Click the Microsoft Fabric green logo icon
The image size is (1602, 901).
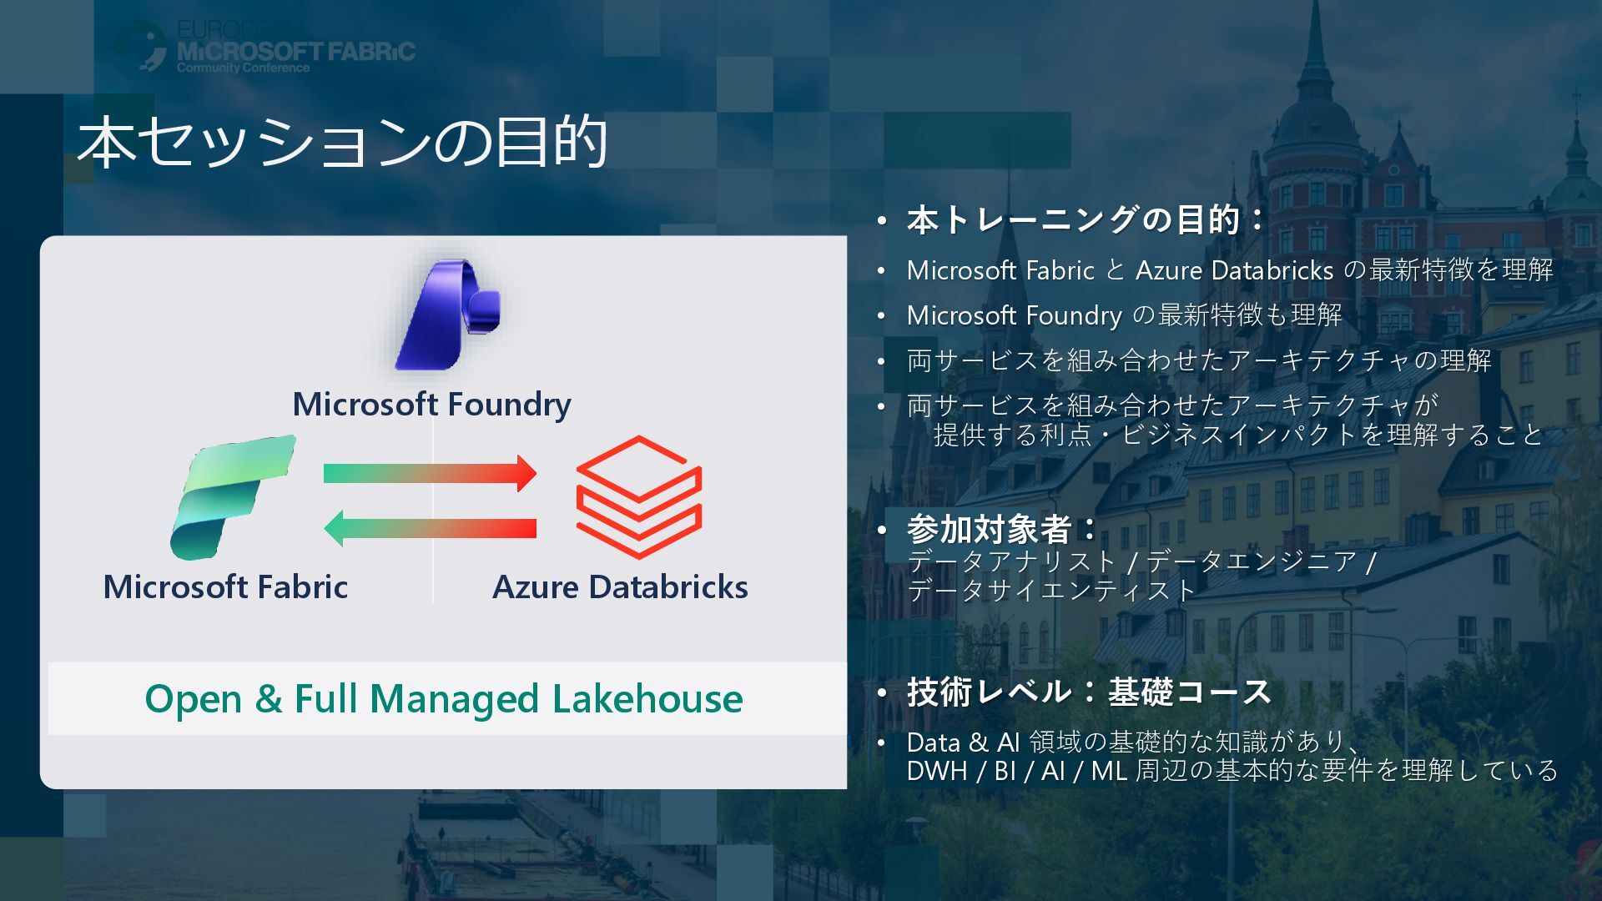click(234, 496)
